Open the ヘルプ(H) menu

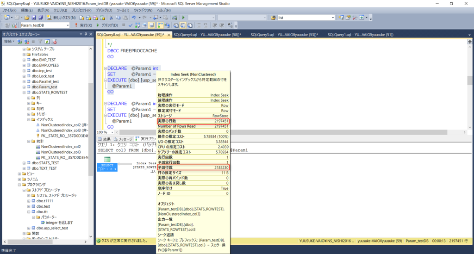[x=163, y=10]
